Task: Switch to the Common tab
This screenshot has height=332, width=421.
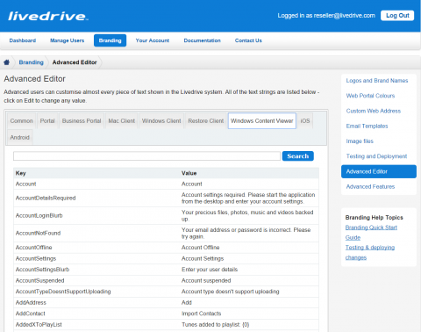Action: coord(21,121)
